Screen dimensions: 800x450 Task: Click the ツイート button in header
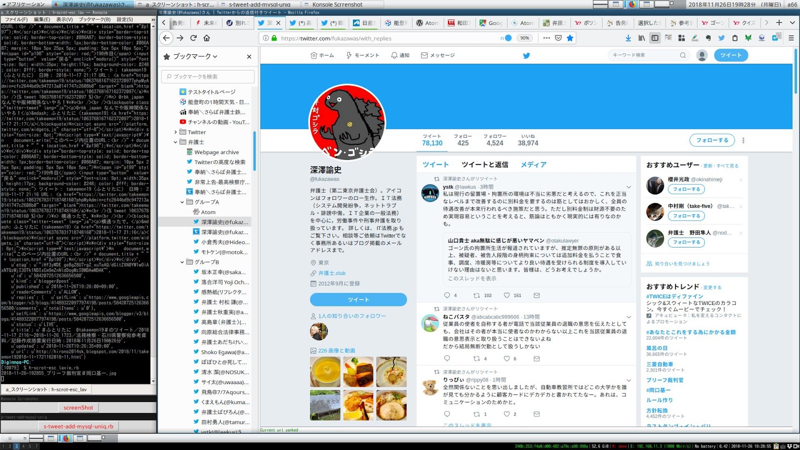[x=731, y=55]
